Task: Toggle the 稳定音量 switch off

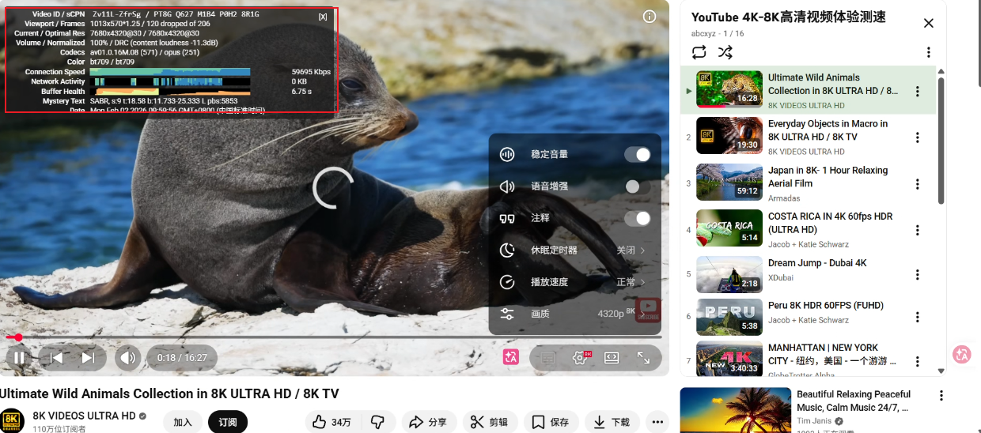Action: (x=638, y=154)
